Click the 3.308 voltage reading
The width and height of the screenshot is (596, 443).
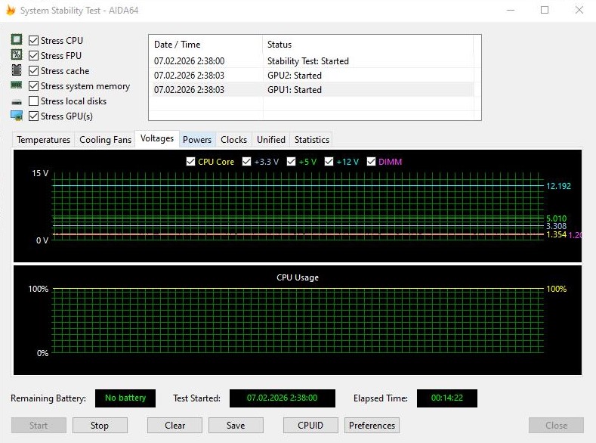click(556, 226)
